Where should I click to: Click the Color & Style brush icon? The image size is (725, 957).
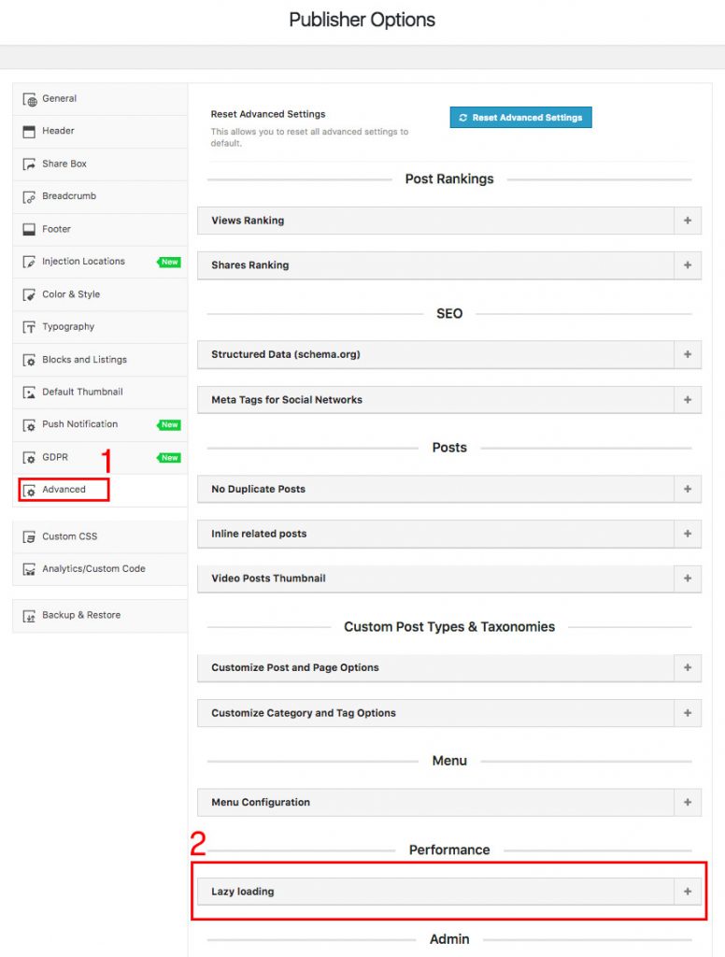click(29, 294)
